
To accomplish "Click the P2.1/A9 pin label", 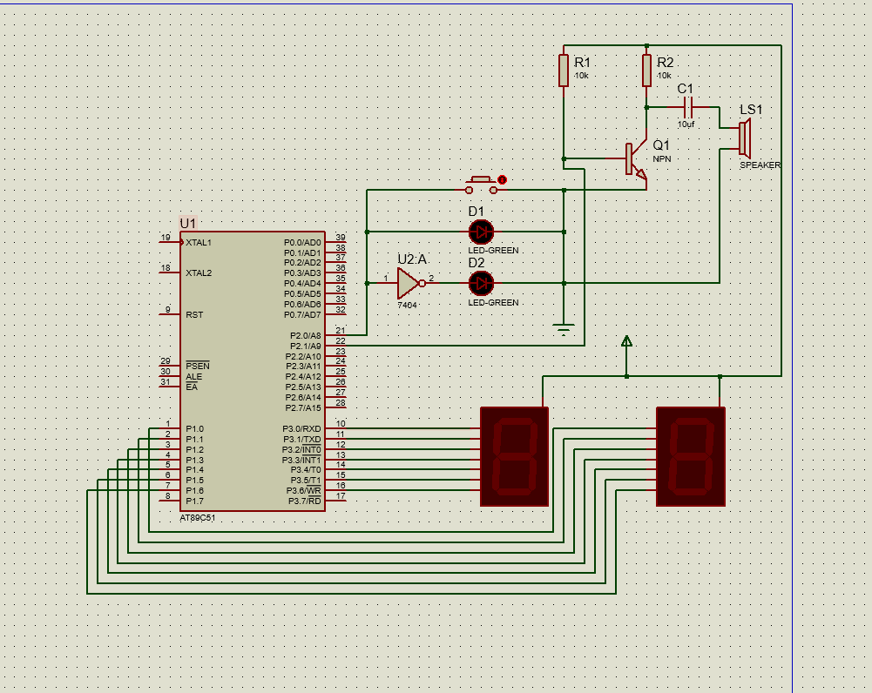I will (x=305, y=346).
